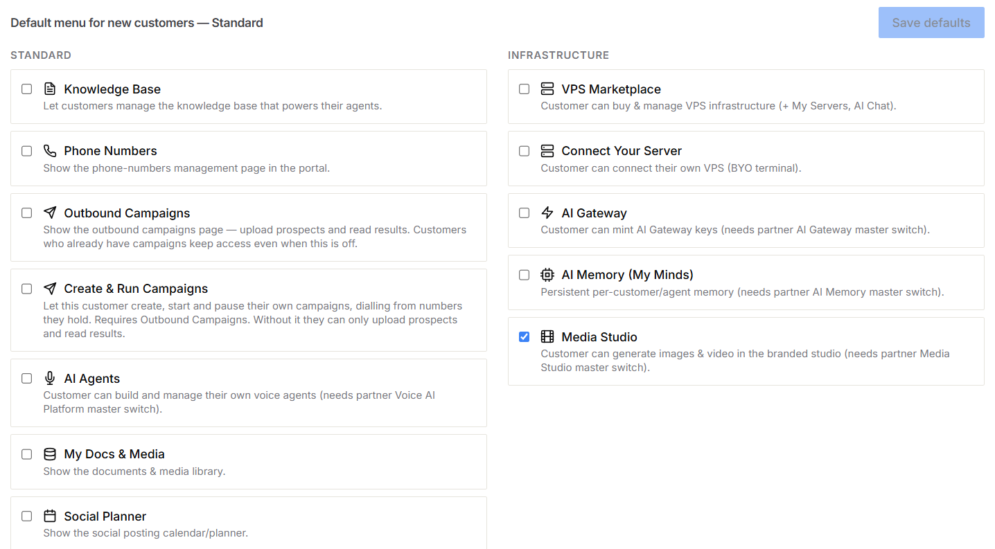The height and width of the screenshot is (549, 995).
Task: Click the "Social Planner" label text
Action: (x=105, y=516)
